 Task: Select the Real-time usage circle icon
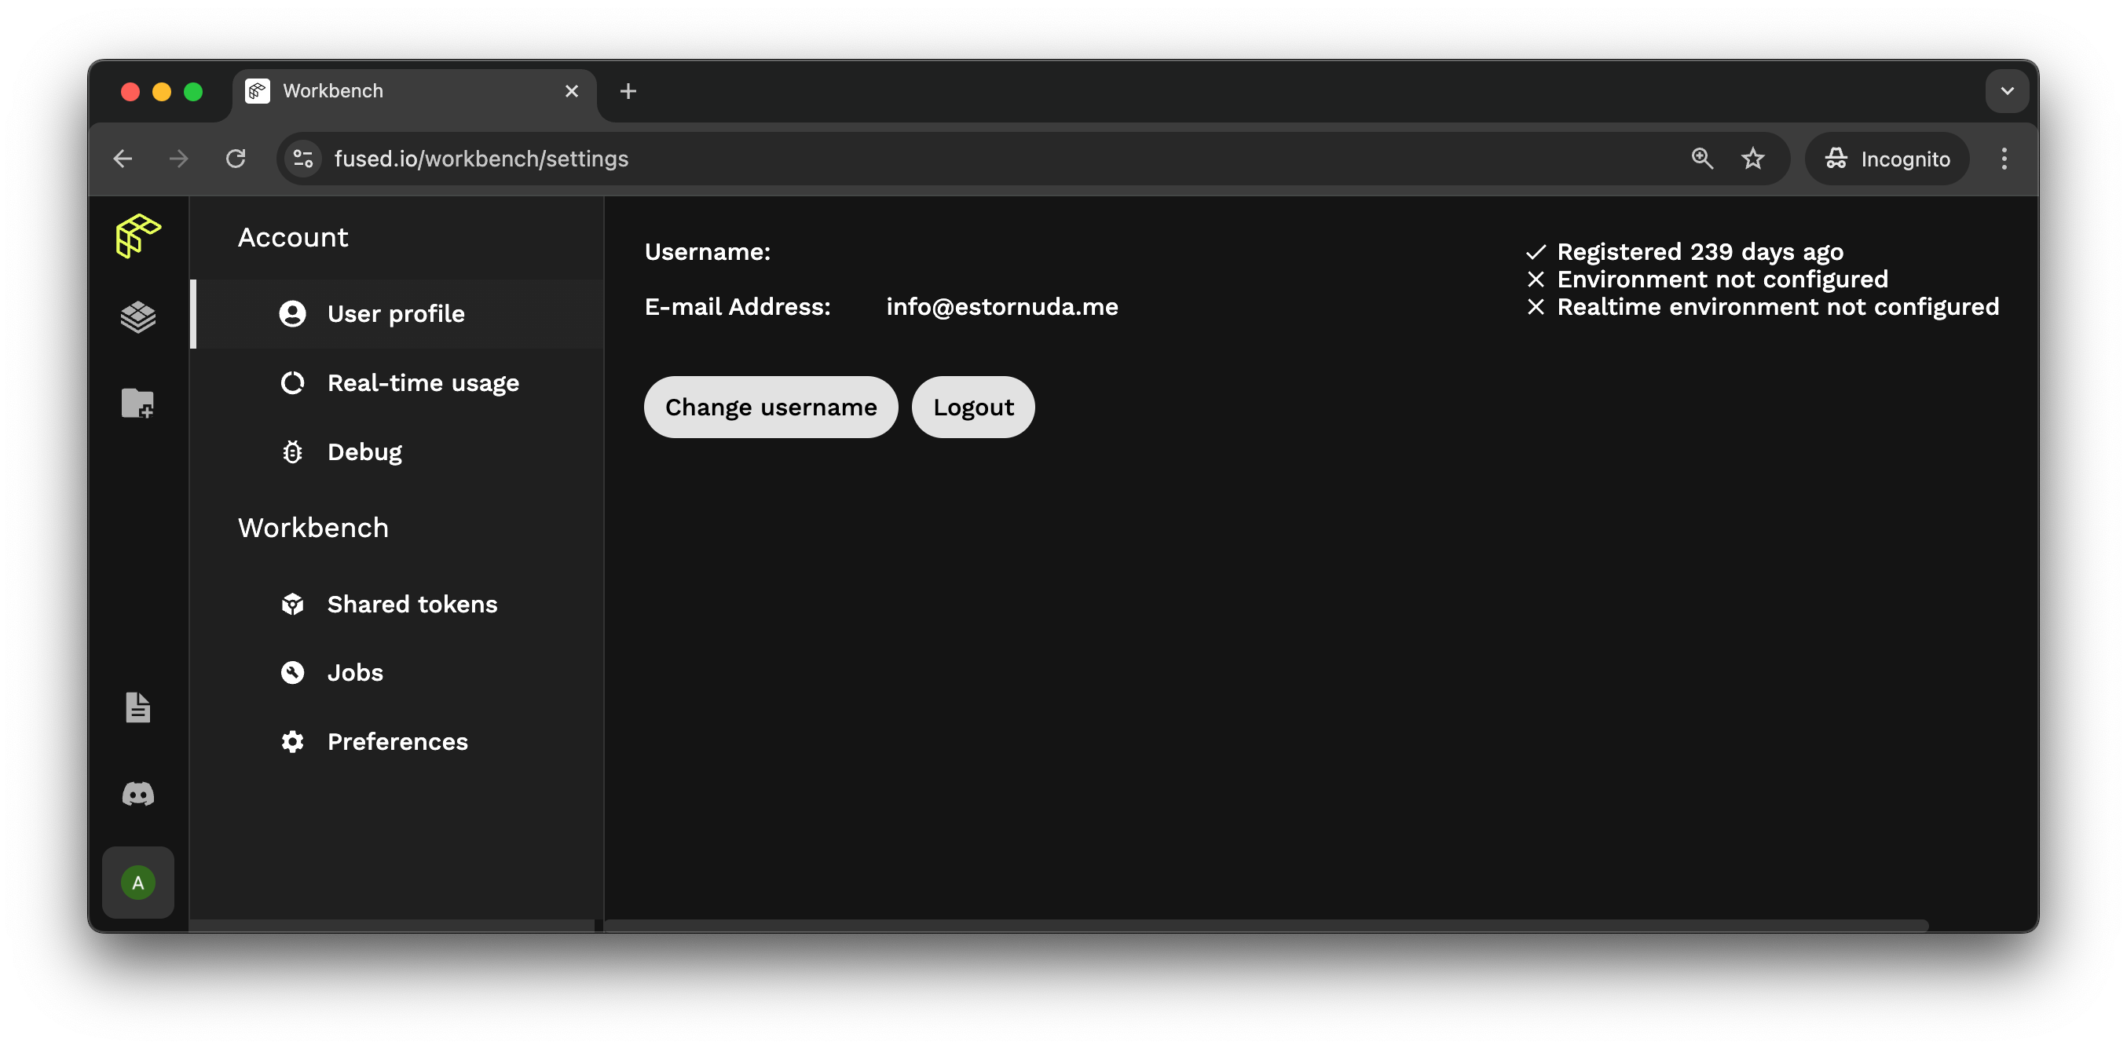pos(291,382)
